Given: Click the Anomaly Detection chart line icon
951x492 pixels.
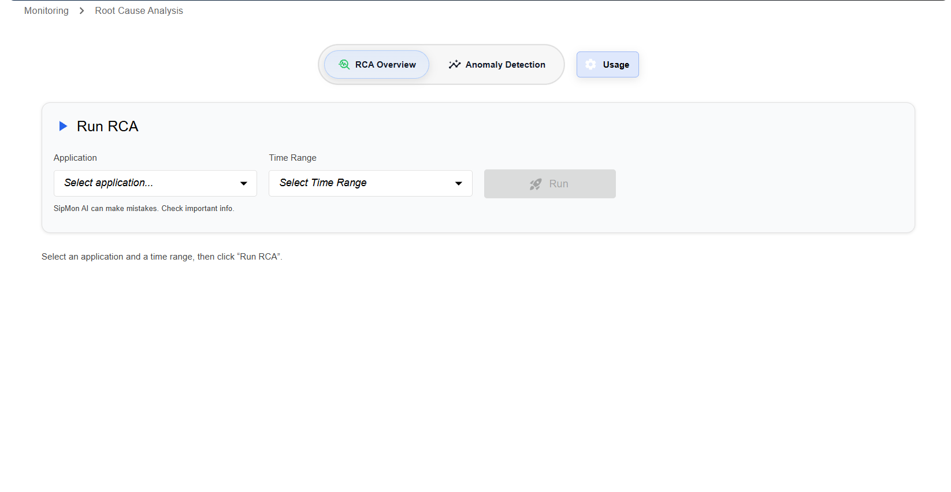Looking at the screenshot, I should [x=455, y=65].
